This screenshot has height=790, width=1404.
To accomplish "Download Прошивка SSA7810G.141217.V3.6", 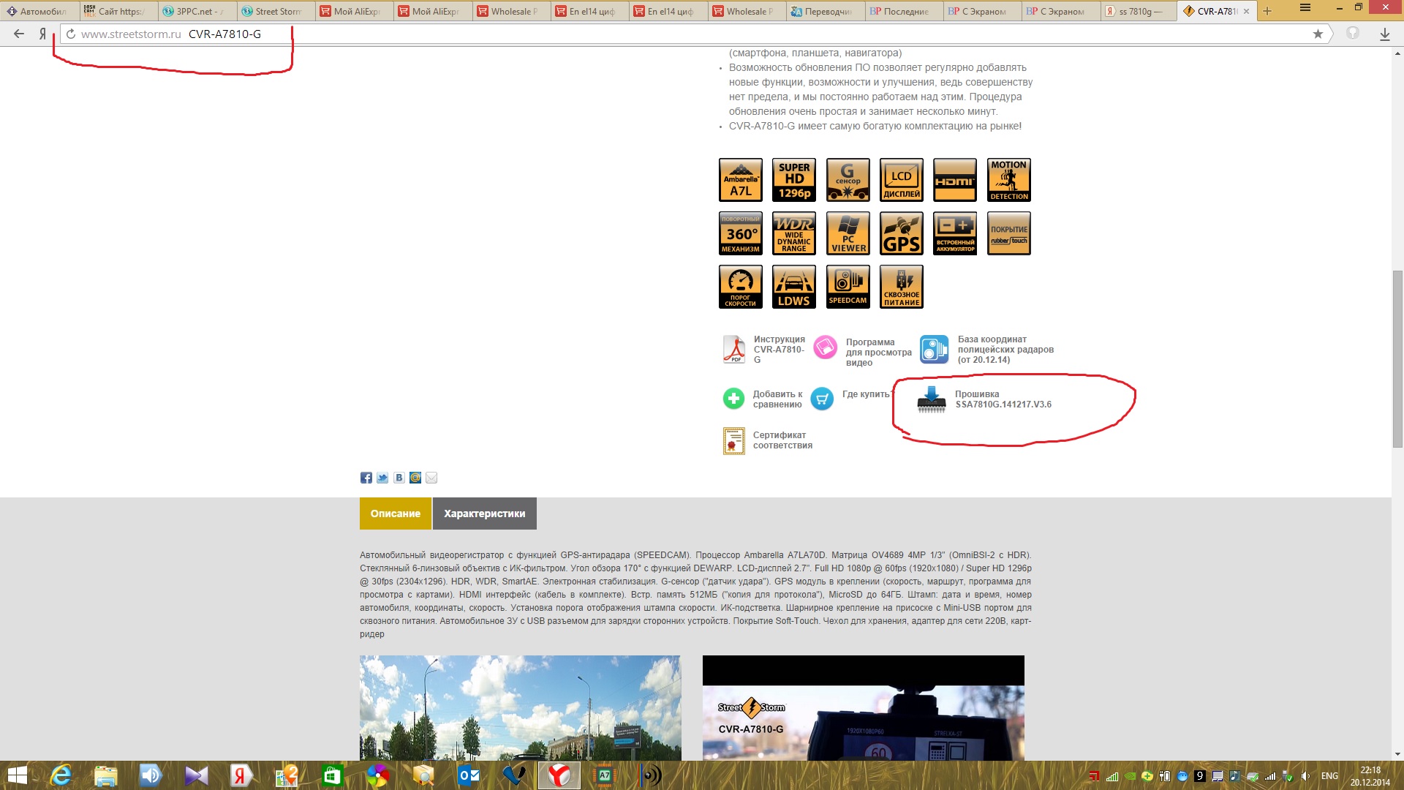I will point(1003,399).
